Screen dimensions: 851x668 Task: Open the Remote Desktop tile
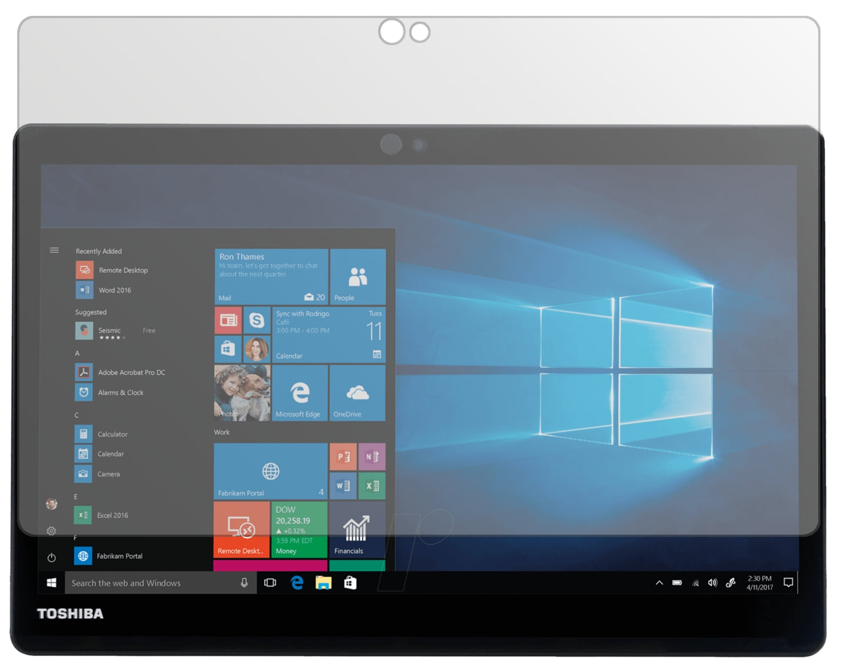click(242, 529)
